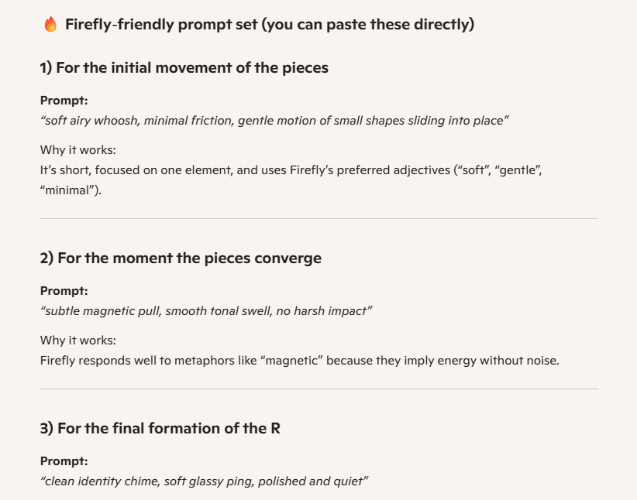Click divider line below second section
This screenshot has height=500, width=637.
319,389
